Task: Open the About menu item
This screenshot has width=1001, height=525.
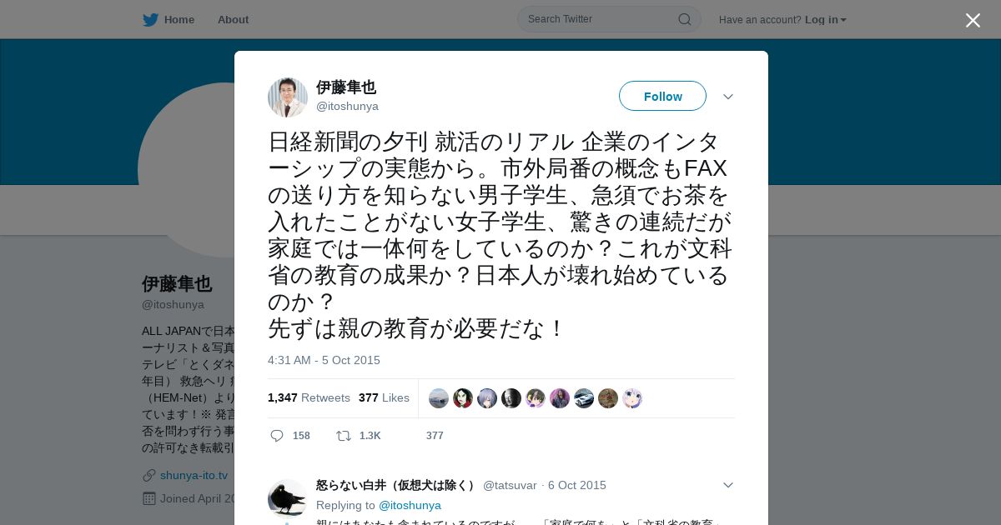Action: 233,20
